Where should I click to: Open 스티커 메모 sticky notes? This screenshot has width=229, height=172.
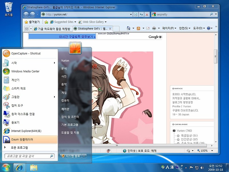coord(30,88)
